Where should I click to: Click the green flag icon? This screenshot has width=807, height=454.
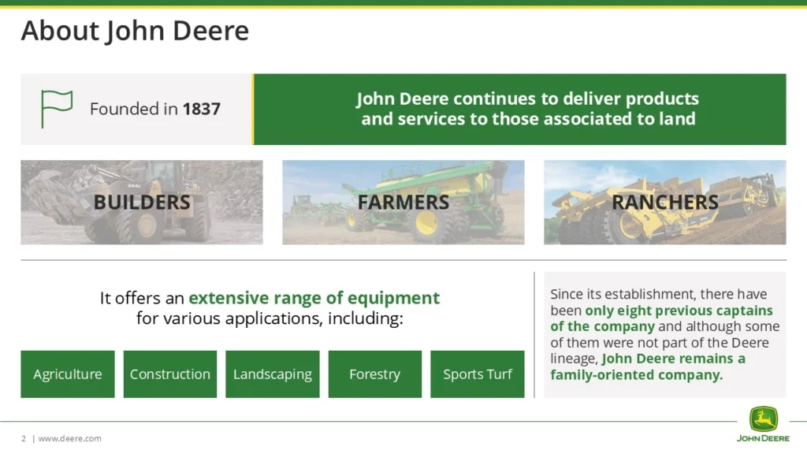point(57,109)
